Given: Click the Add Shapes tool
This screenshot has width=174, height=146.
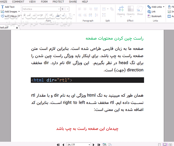Looking at the screenshot, I should pyautogui.click(x=9, y=16).
